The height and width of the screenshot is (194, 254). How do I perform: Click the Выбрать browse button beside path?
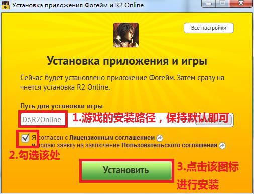(x=213, y=120)
